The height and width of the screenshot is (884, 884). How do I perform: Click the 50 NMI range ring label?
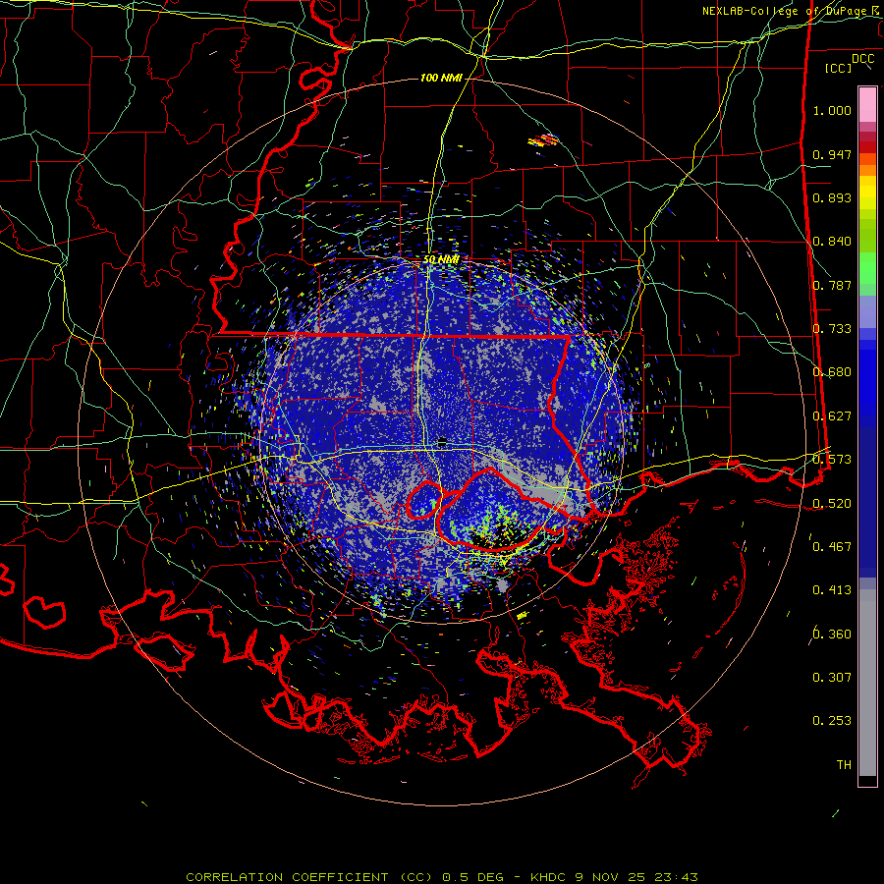coord(441,259)
